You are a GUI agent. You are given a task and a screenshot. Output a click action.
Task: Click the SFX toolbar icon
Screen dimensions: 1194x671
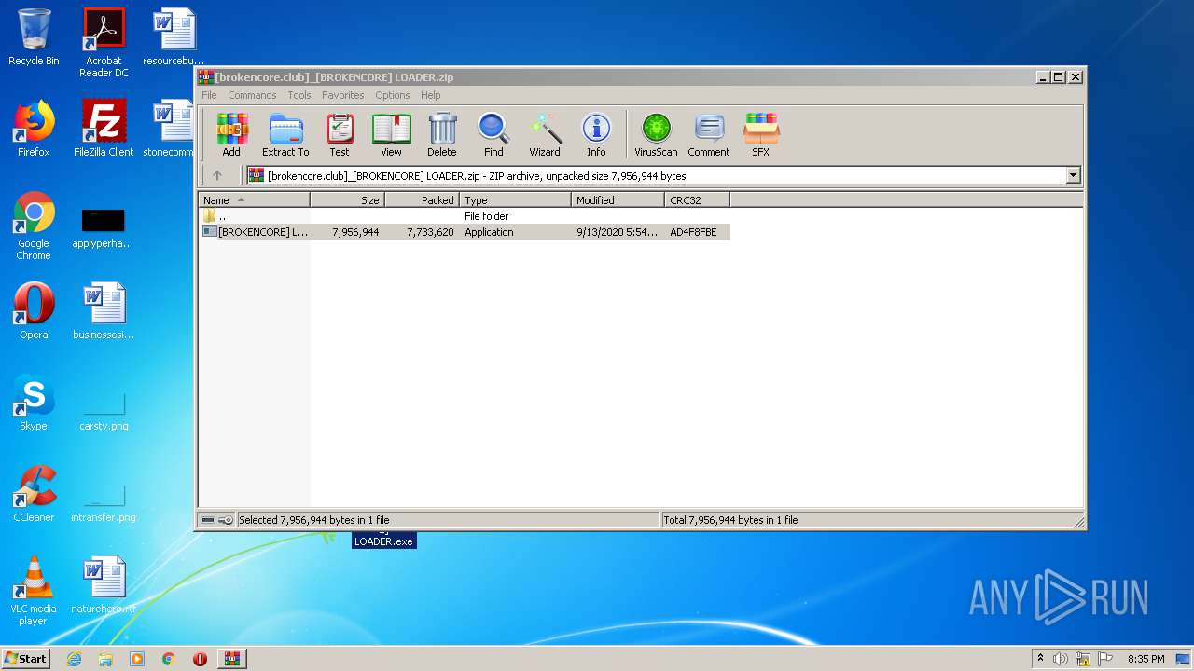(761, 135)
